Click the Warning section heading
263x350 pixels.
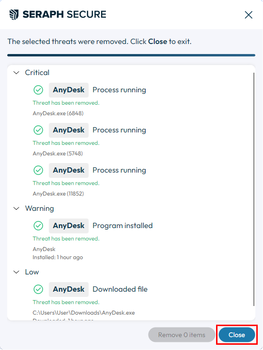tap(39, 208)
